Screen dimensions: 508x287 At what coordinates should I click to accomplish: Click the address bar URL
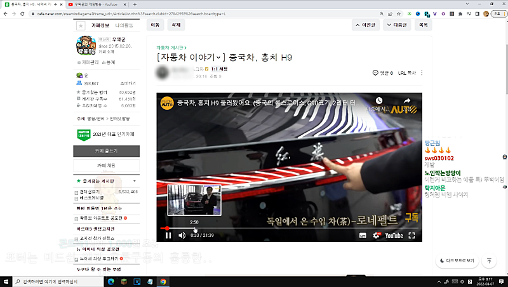point(131,14)
